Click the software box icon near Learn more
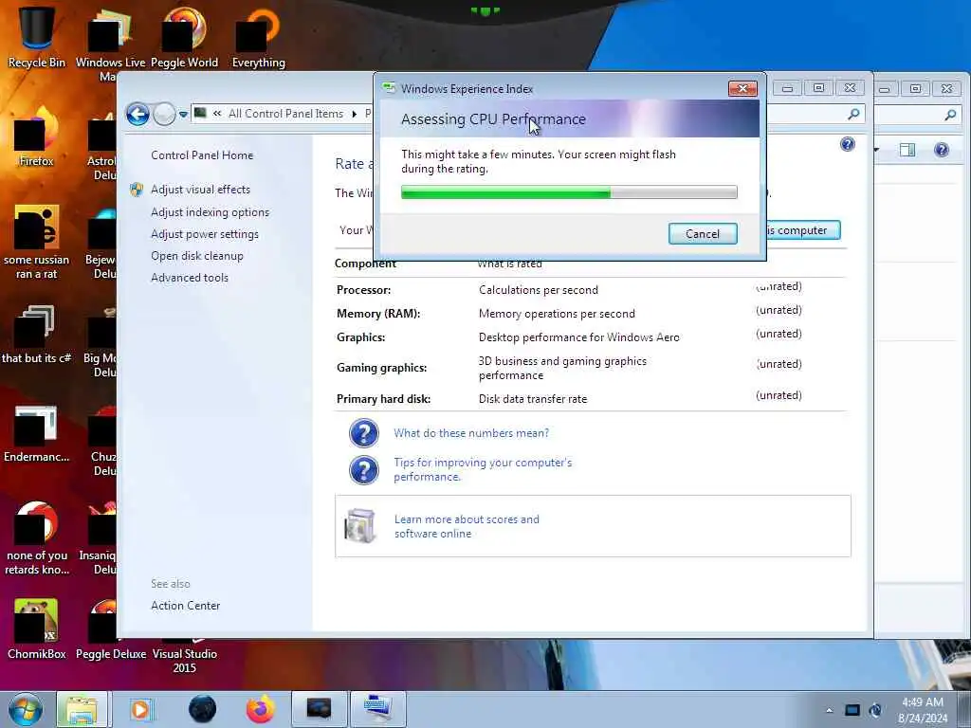 [360, 525]
